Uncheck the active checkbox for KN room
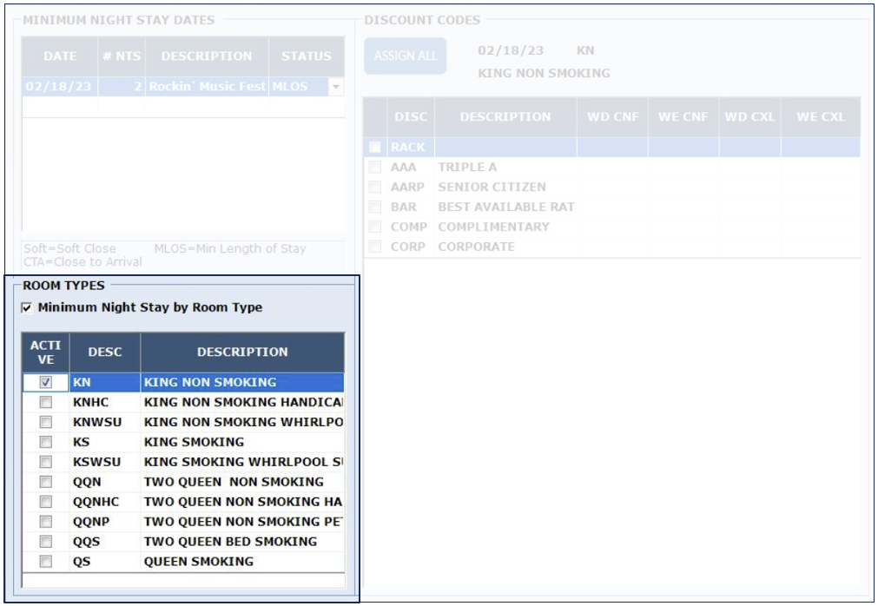Screen dimensions: 878x606 pos(46,382)
